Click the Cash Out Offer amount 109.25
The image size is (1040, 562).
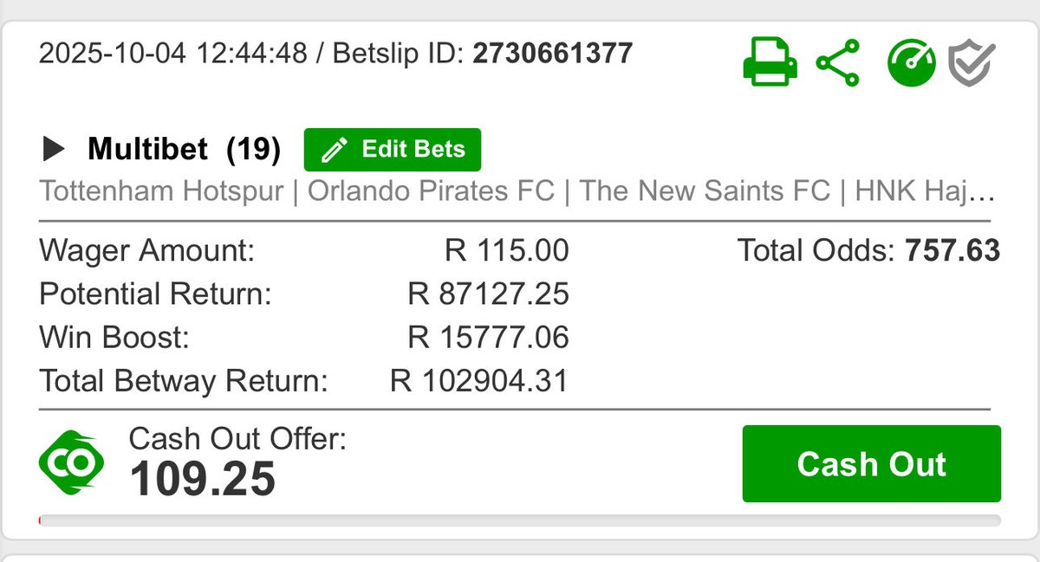(x=203, y=479)
